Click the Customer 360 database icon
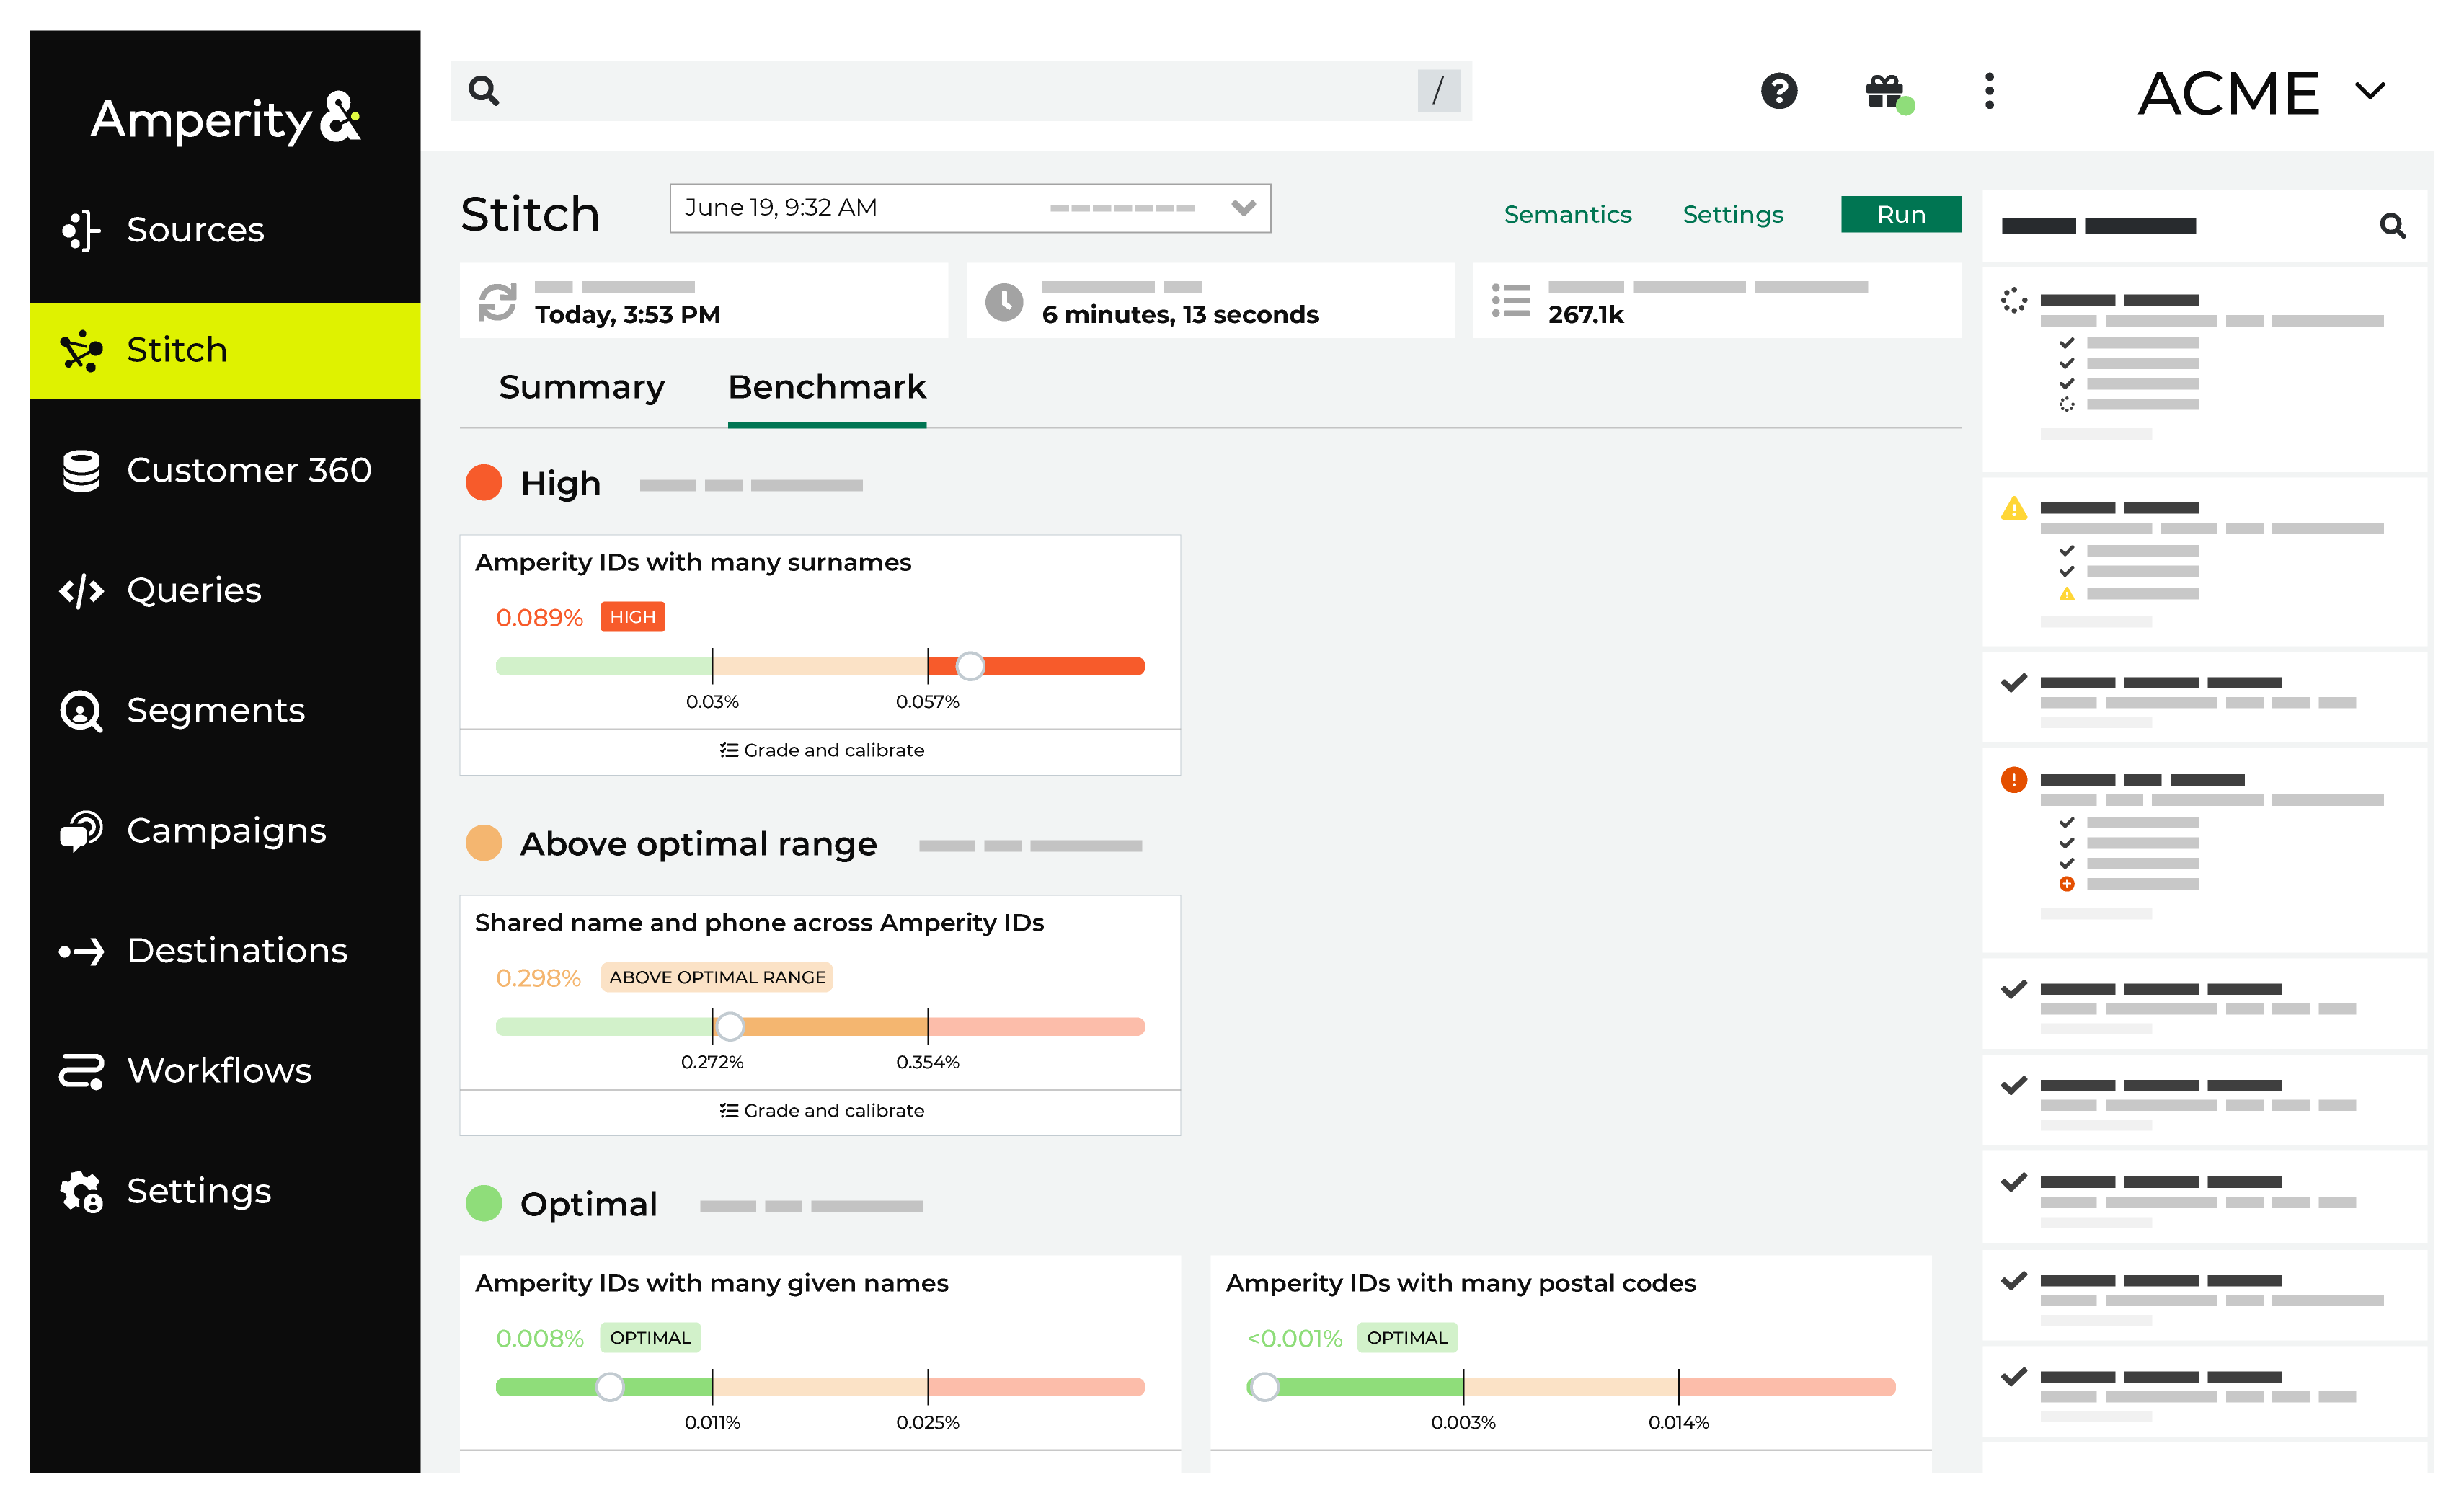The image size is (2464, 1503). pos(81,470)
